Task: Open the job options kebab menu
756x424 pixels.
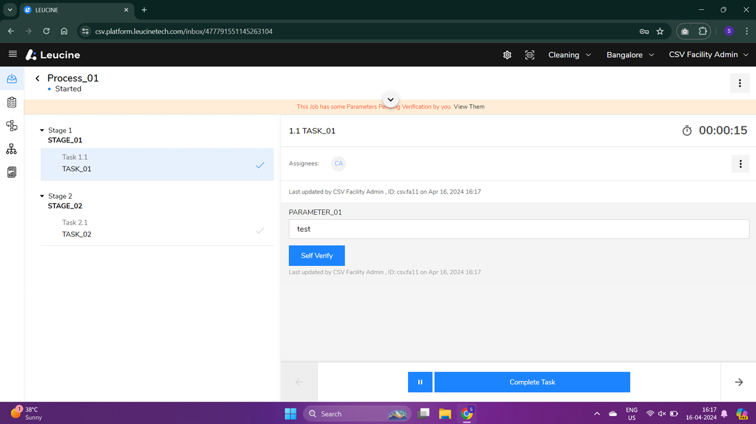Action: [739, 83]
